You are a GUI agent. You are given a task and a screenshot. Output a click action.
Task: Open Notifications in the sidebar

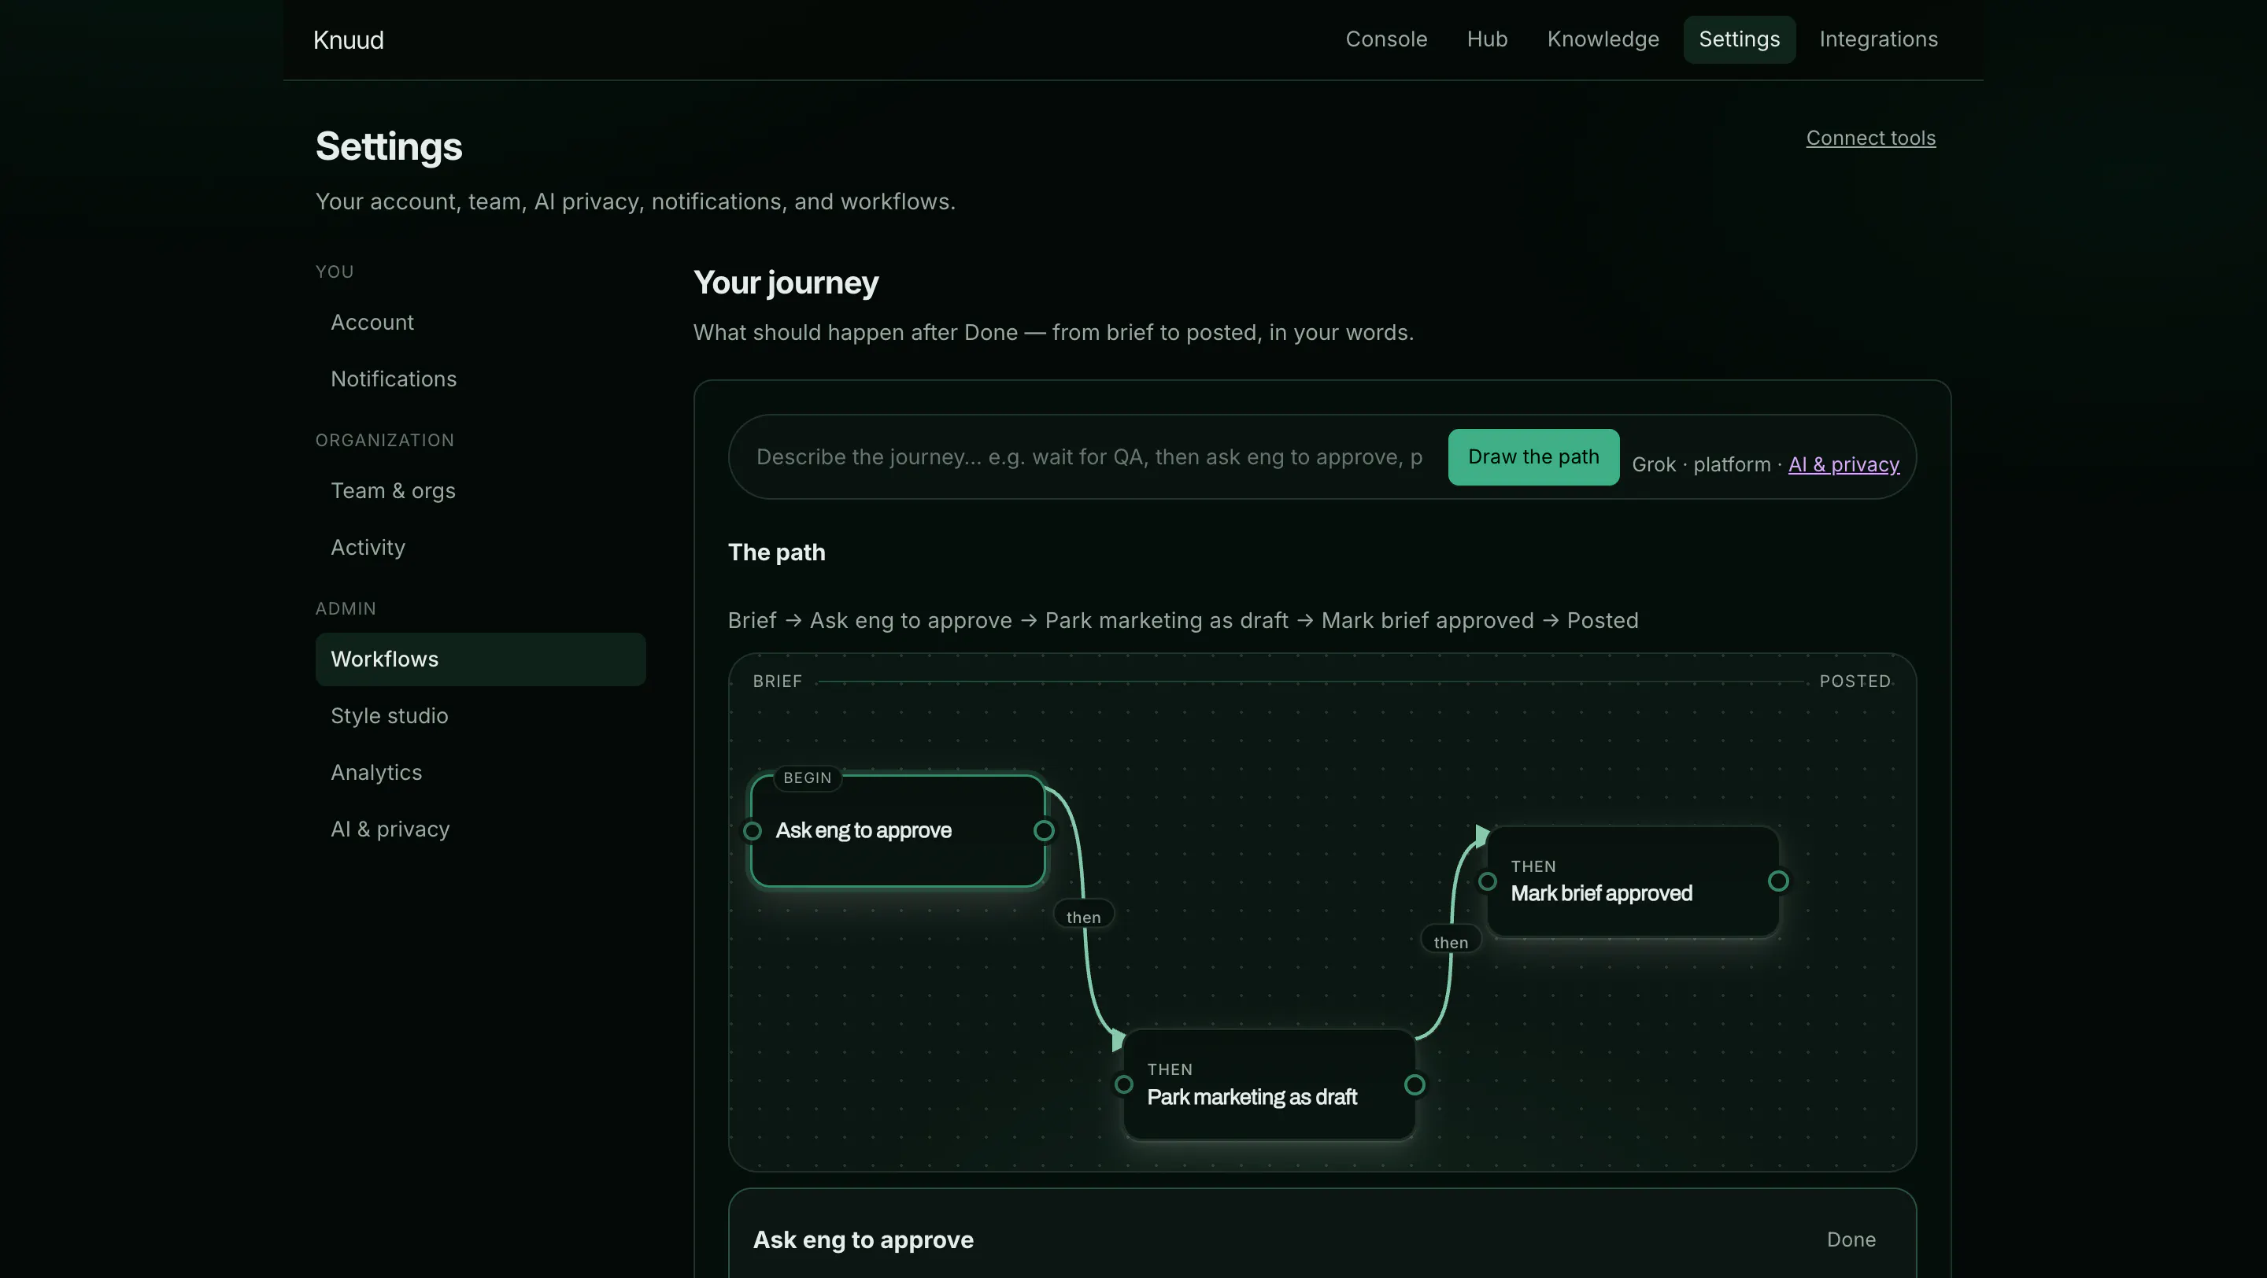[x=480, y=379]
